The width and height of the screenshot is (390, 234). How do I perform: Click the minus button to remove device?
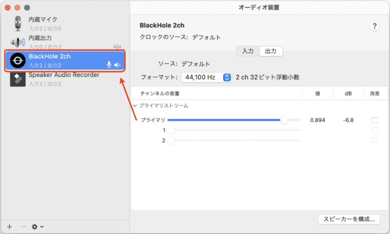[23, 226]
